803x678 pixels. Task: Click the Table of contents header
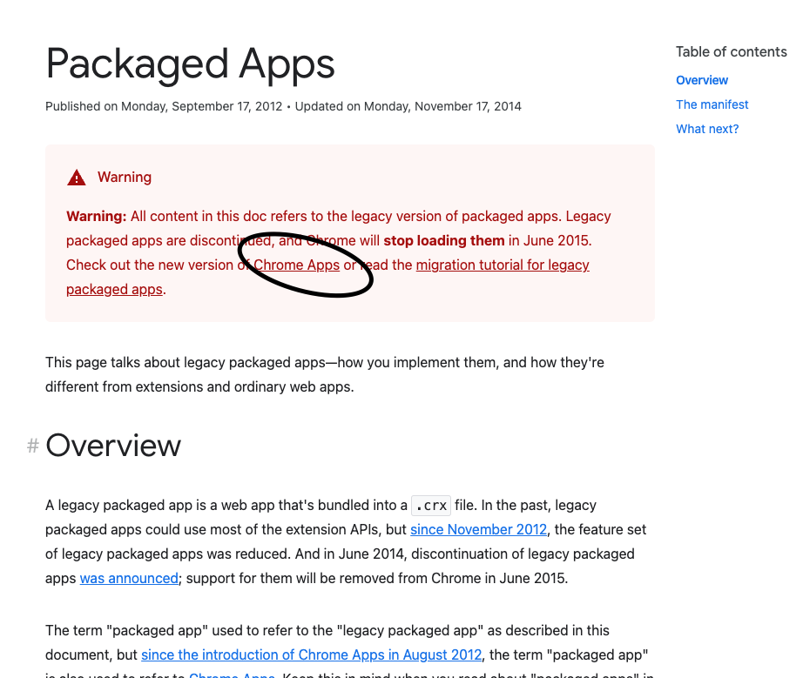[x=731, y=51]
